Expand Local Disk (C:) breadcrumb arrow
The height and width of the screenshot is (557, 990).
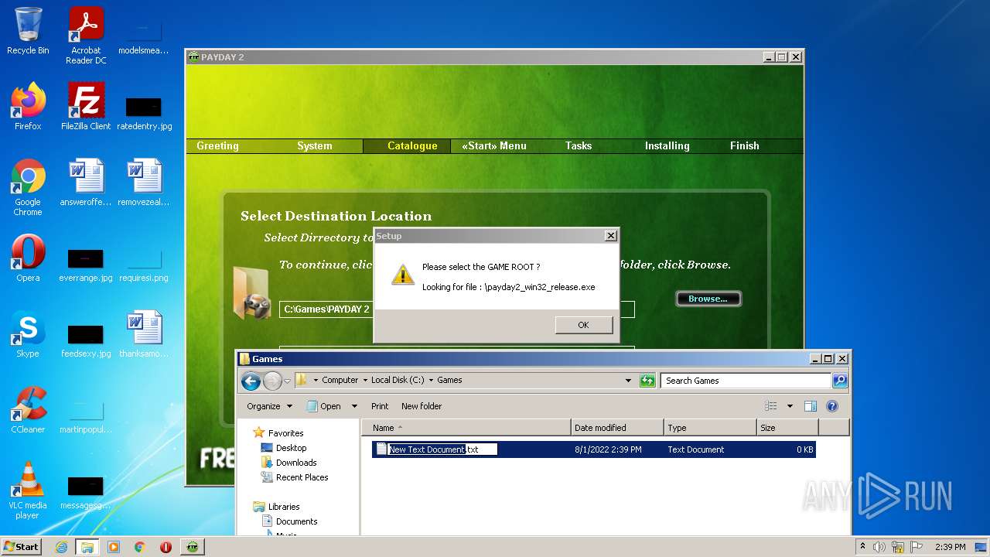pos(431,381)
